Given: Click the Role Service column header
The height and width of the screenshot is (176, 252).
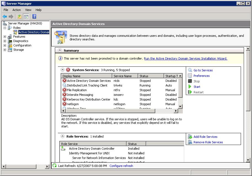Looking at the screenshot, I should point(93,144).
